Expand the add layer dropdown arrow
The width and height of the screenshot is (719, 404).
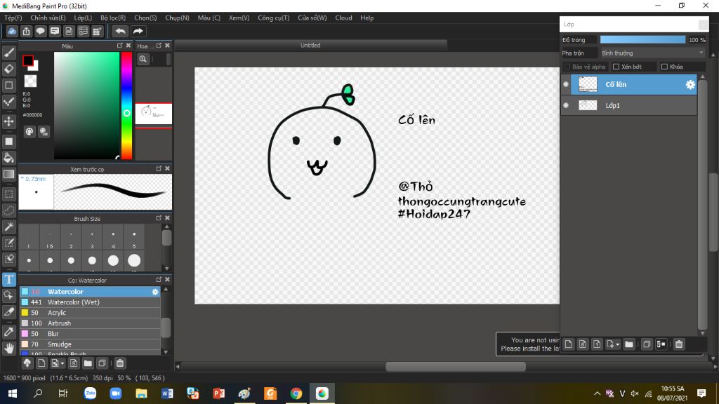[x=617, y=344]
